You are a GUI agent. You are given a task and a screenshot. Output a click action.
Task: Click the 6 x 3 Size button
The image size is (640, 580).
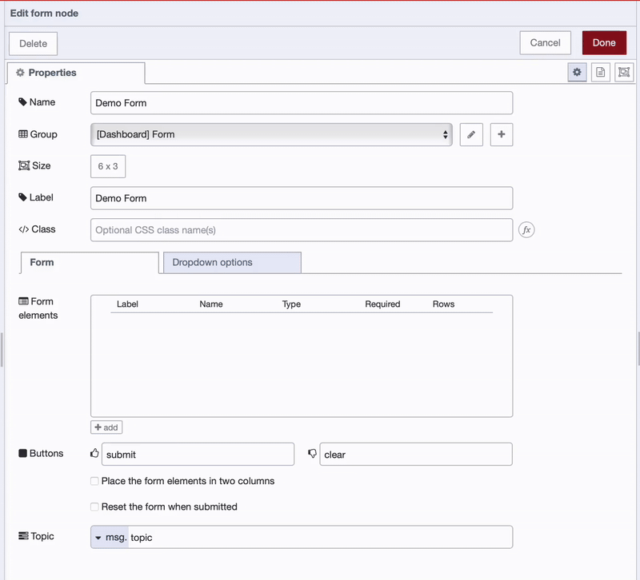tap(107, 166)
